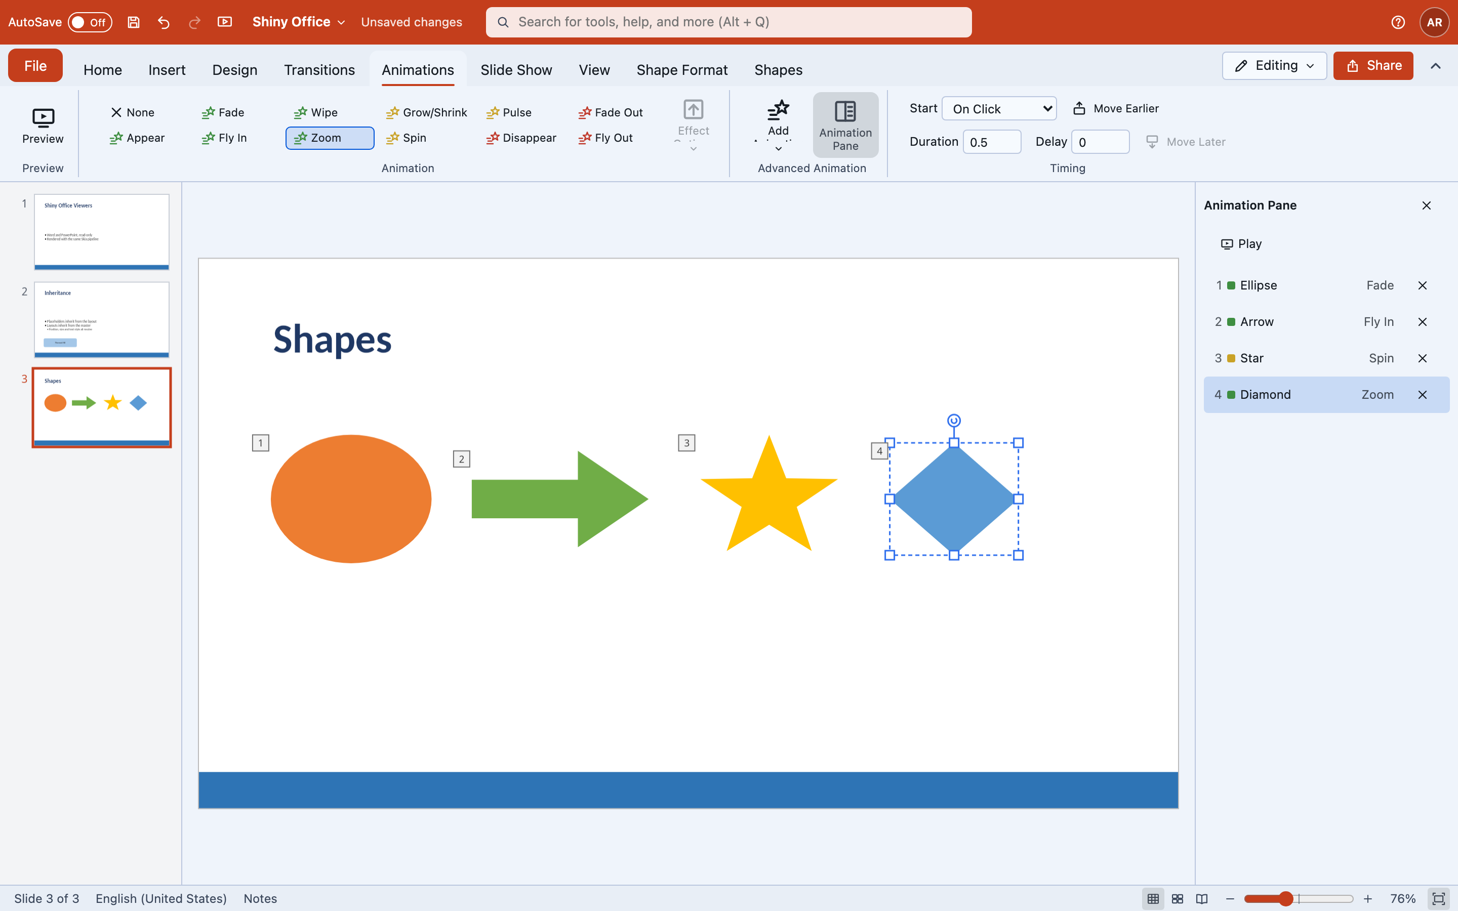The image size is (1458, 911).
Task: Select None to remove animation
Action: 133,113
